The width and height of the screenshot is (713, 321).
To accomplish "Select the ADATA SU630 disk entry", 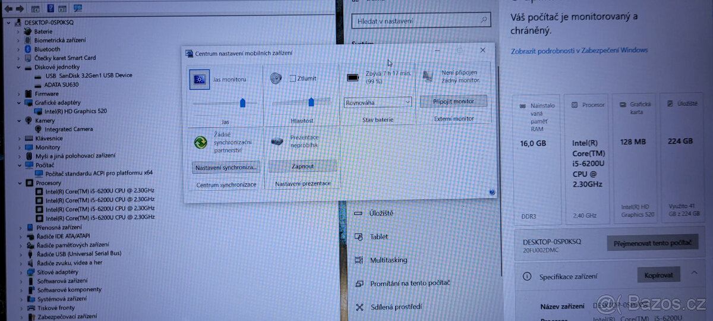I will pos(62,84).
